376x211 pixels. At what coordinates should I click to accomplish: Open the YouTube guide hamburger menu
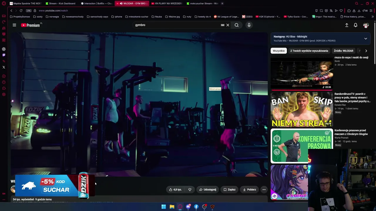click(14, 25)
